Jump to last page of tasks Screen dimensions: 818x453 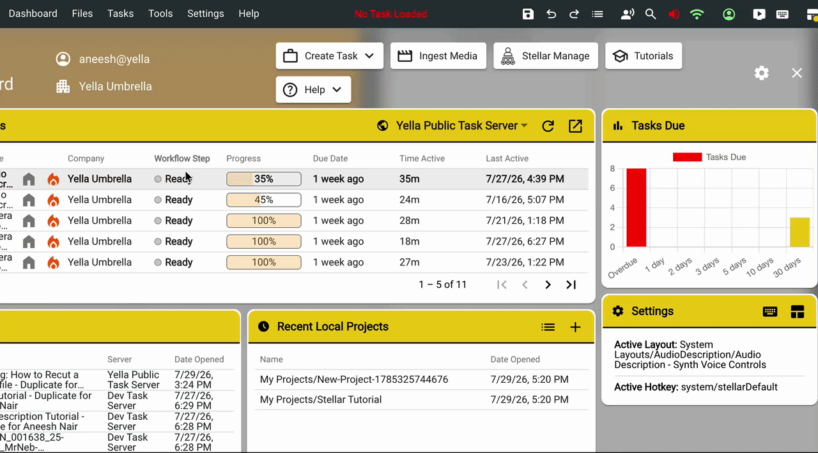(571, 285)
